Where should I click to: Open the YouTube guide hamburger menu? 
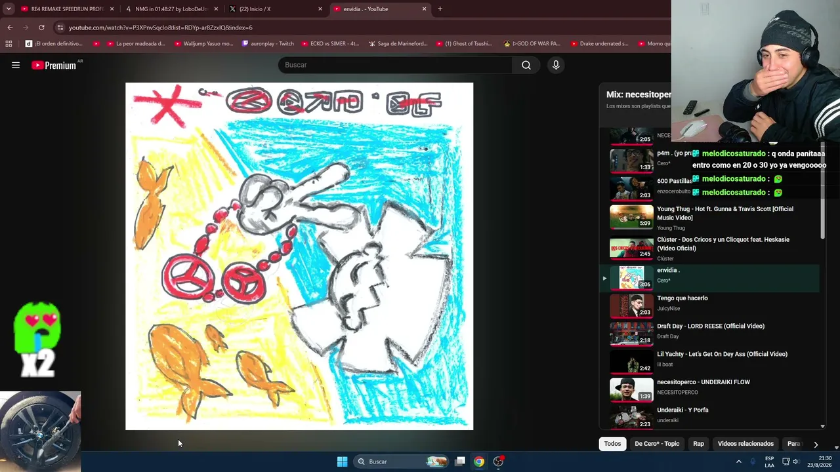(16, 65)
